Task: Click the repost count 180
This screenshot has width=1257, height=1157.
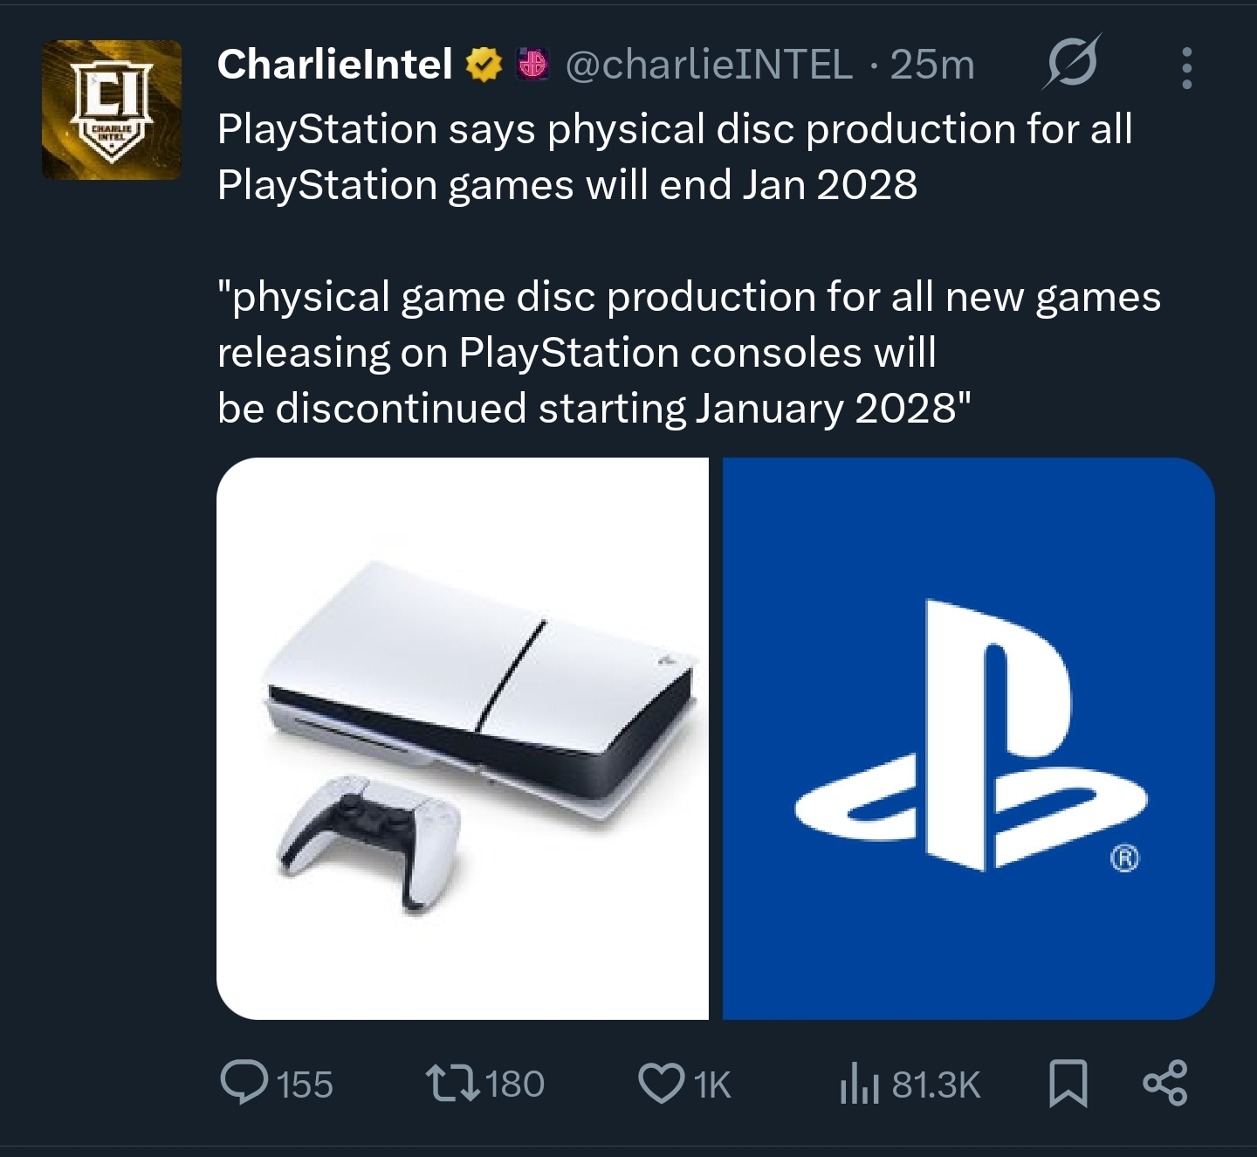Action: [515, 1085]
